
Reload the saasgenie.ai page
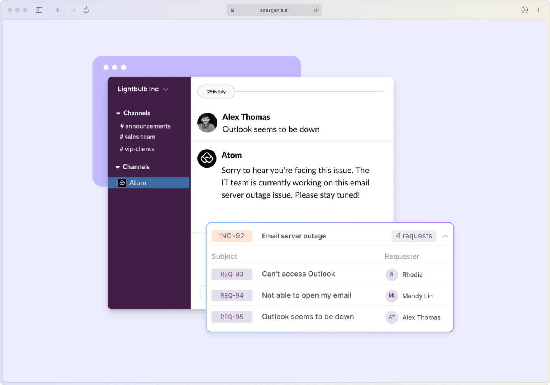[x=86, y=10]
